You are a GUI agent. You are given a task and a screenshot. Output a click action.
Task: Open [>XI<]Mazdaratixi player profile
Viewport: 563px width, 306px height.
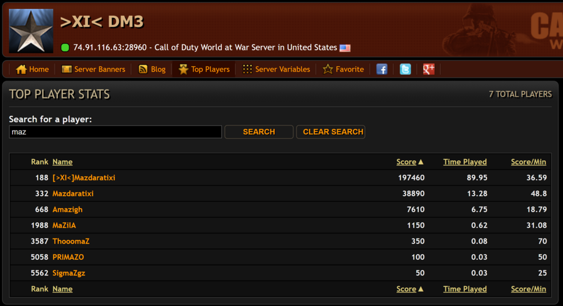pyautogui.click(x=84, y=178)
